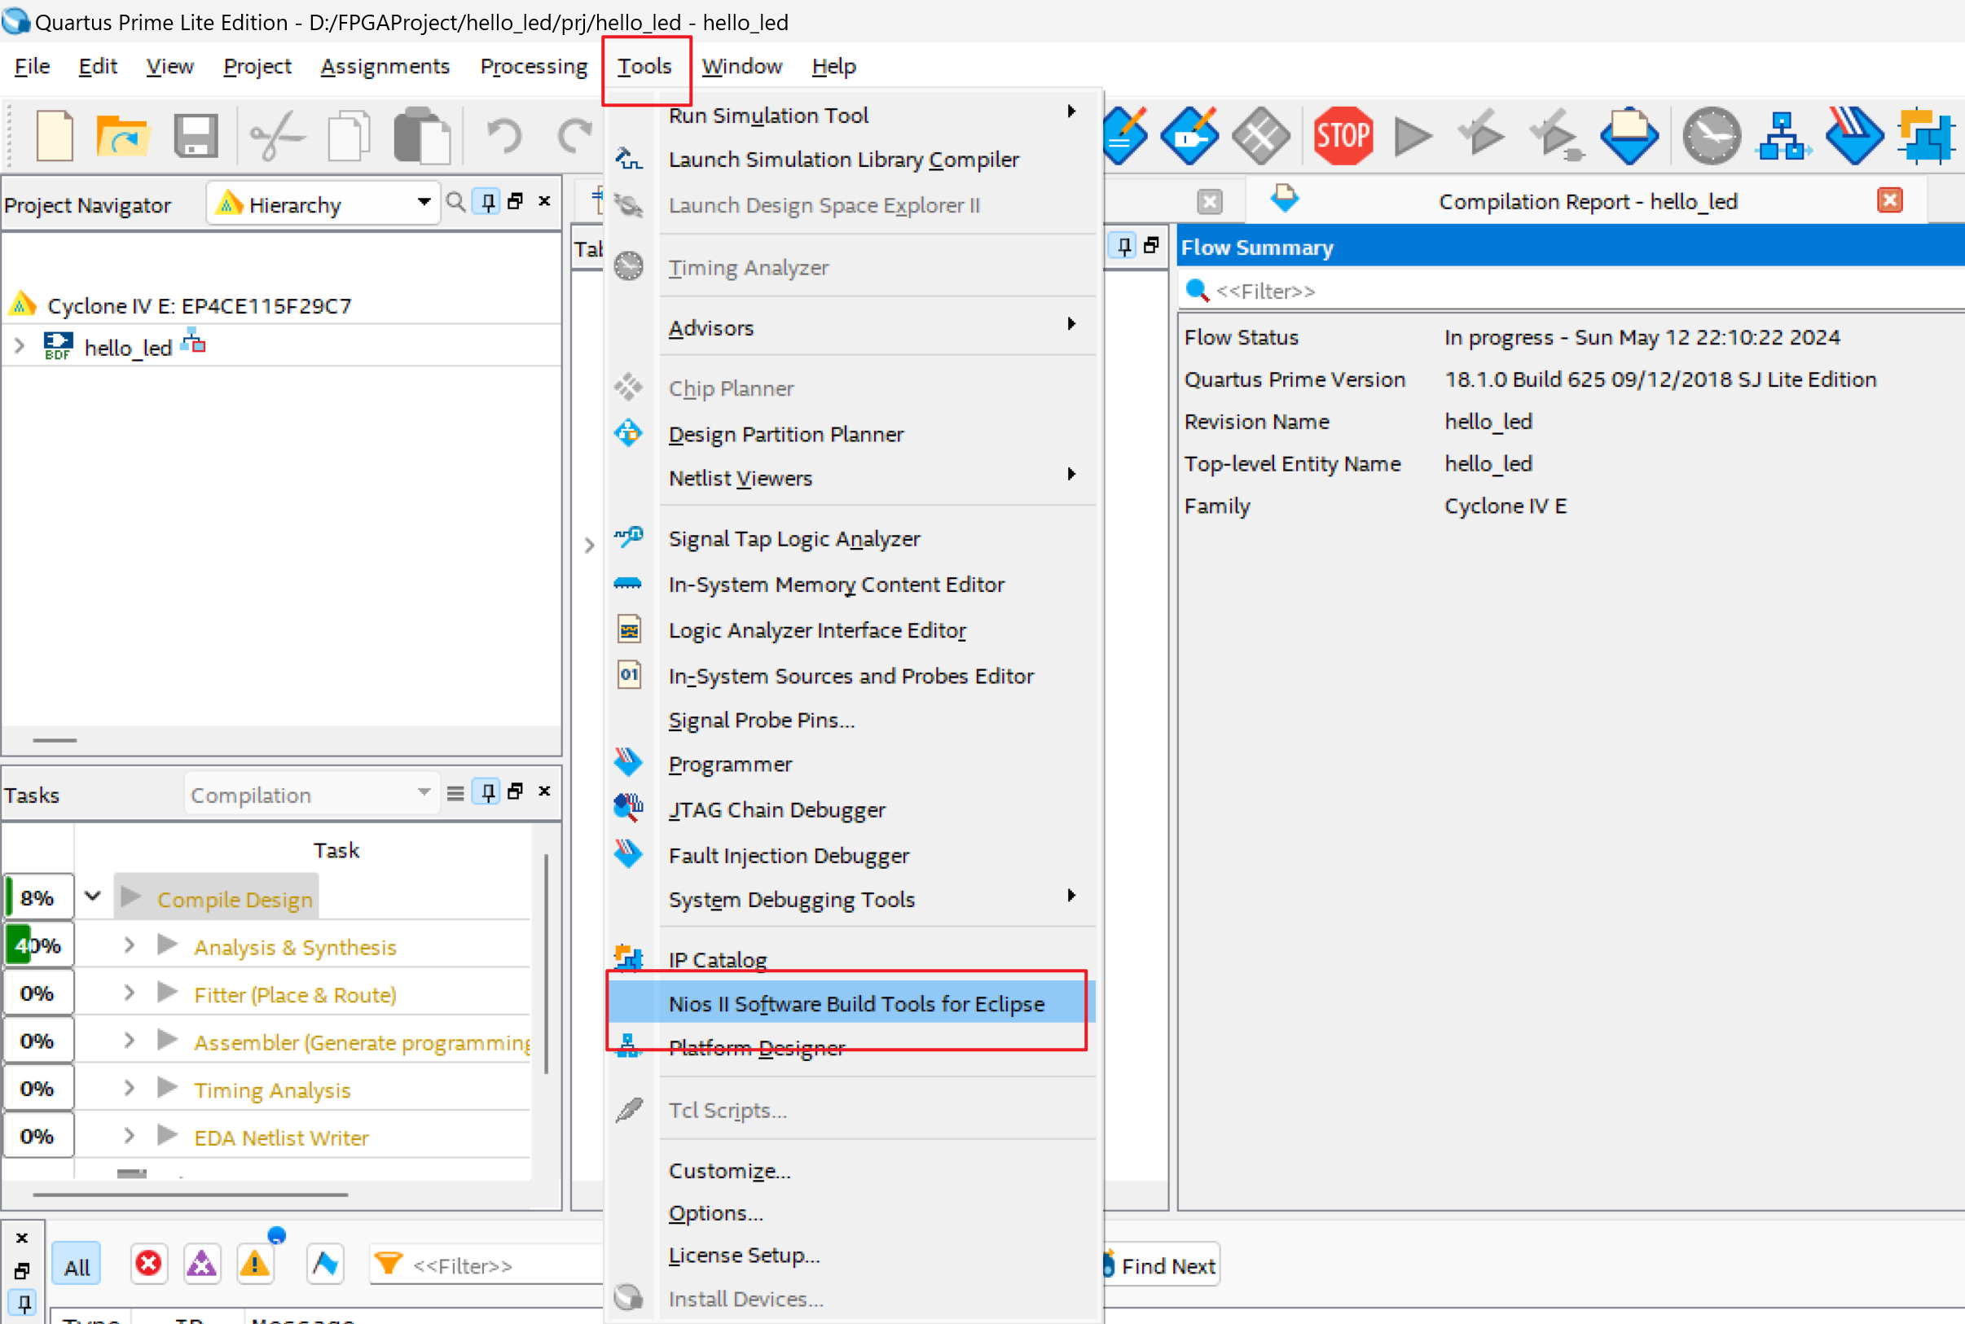Open the Platform Designer toolbar icon
The width and height of the screenshot is (1965, 1324).
point(1783,135)
